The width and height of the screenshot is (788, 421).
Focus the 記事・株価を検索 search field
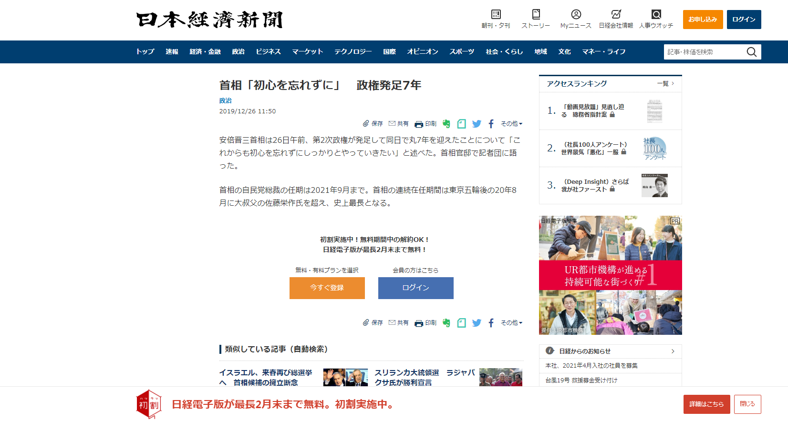click(705, 52)
